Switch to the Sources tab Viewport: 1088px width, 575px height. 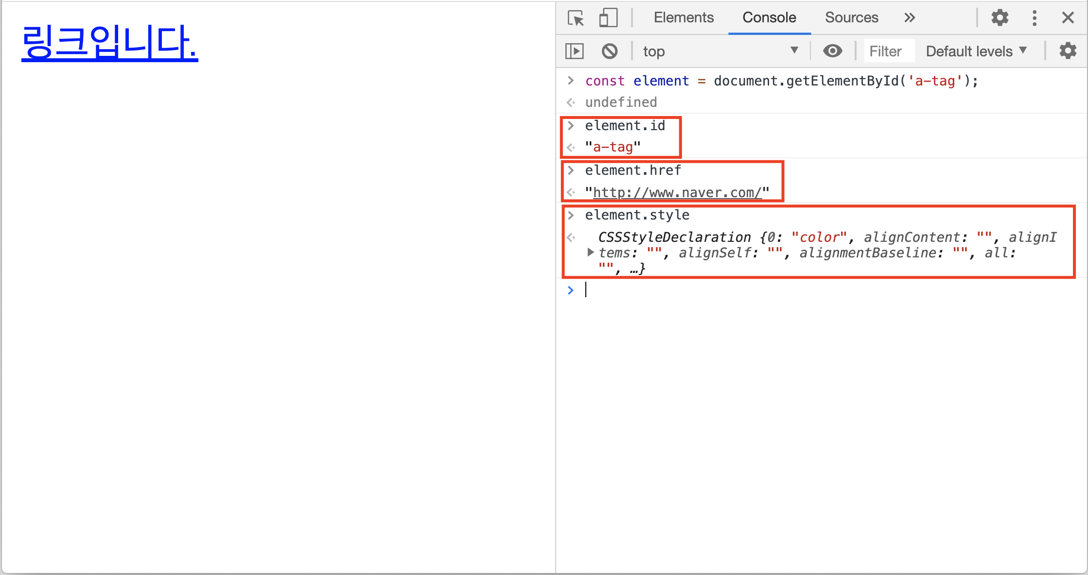pos(851,18)
